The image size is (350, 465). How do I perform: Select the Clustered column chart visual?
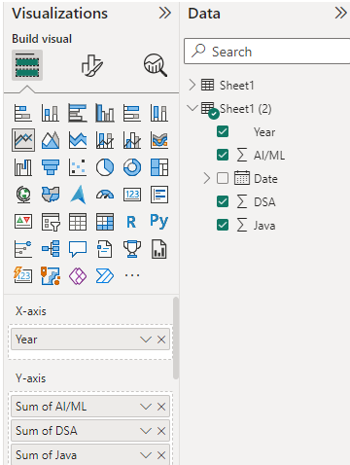point(105,113)
